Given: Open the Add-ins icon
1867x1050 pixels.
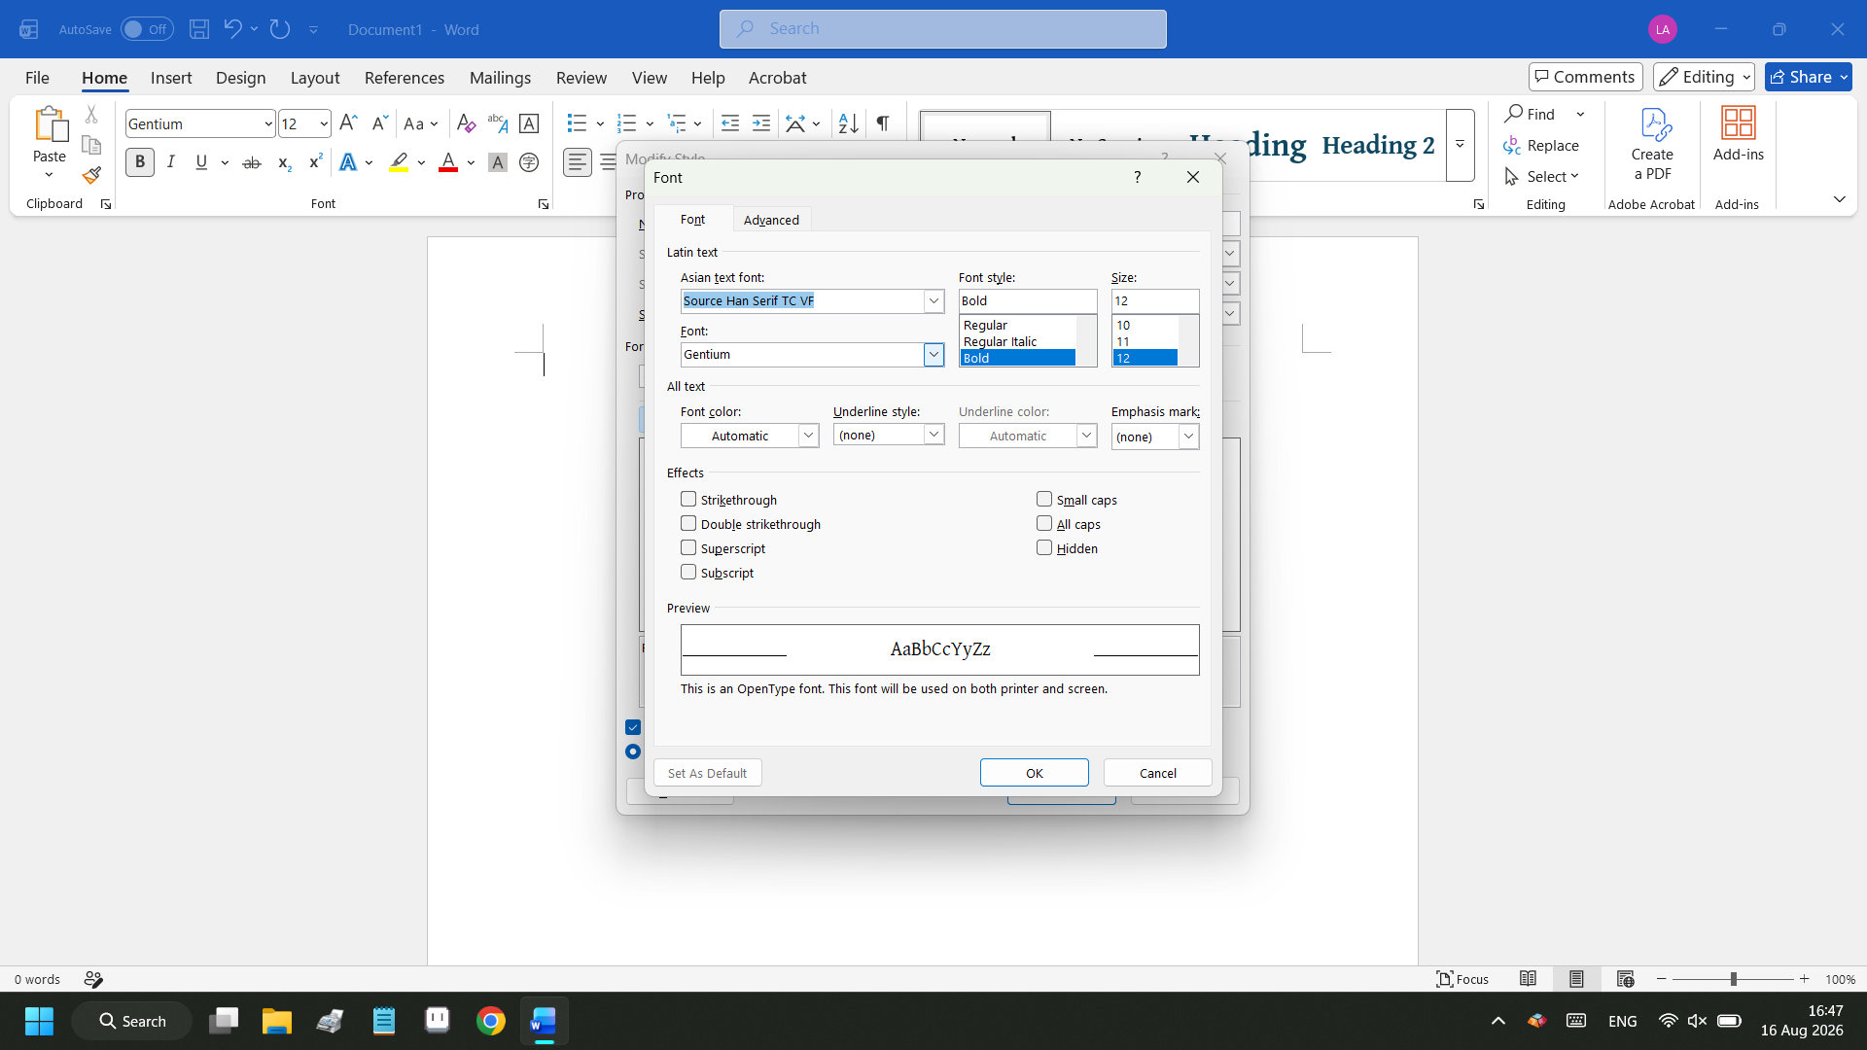Looking at the screenshot, I should coord(1738,134).
